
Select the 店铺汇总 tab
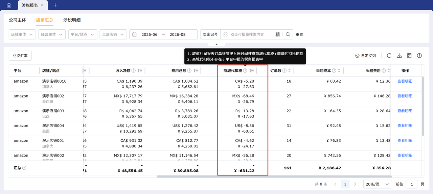click(45, 20)
